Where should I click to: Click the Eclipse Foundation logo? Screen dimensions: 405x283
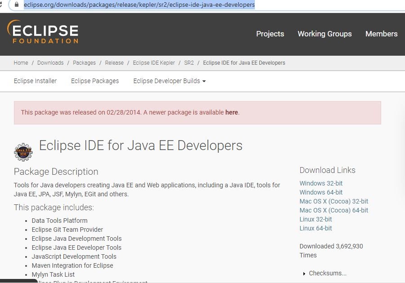43,34
